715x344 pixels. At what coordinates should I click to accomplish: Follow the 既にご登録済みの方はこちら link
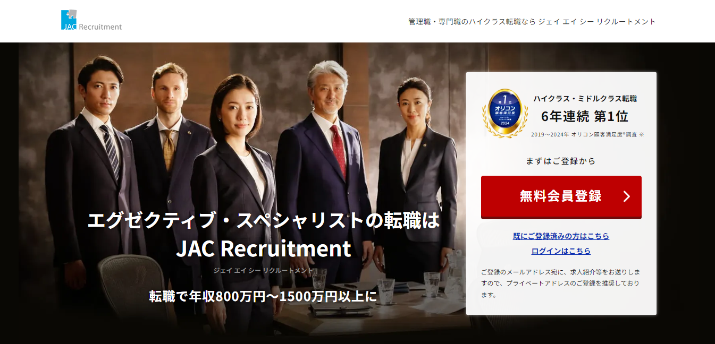(561, 236)
